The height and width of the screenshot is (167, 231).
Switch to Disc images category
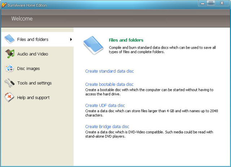[x=37, y=69]
